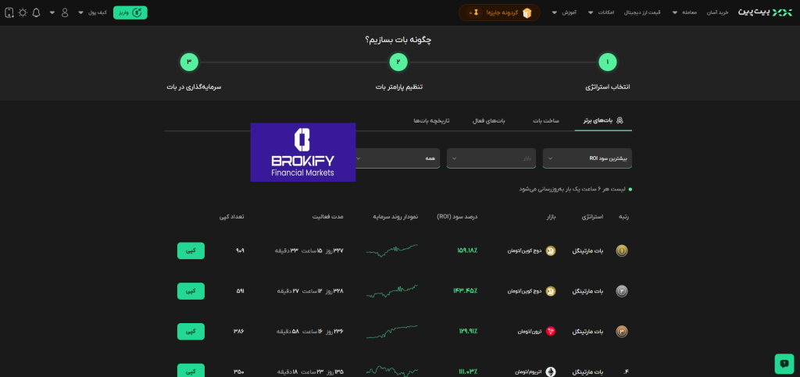Copy the Ethereum bot in rank 4 row
The width and height of the screenshot is (800, 377).
click(191, 371)
